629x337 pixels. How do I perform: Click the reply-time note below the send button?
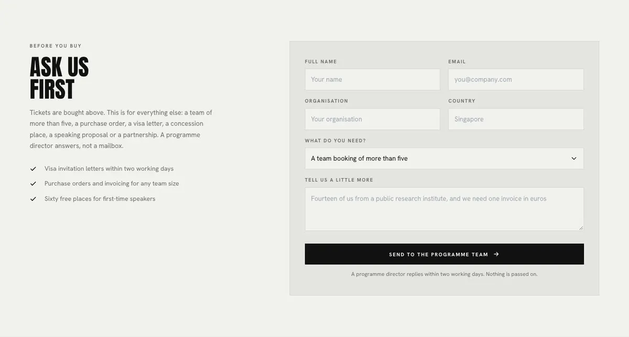[x=444, y=274]
